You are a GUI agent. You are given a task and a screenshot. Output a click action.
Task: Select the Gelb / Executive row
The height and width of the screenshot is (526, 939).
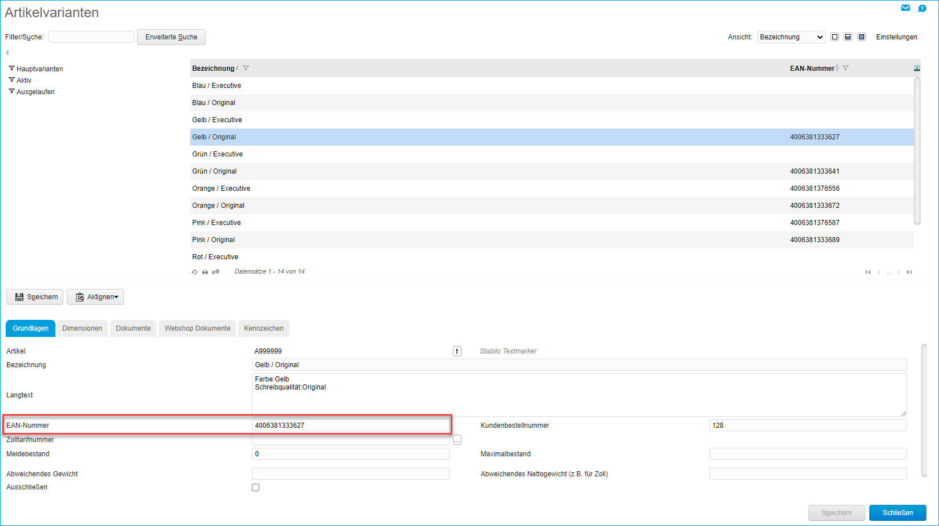click(x=552, y=120)
